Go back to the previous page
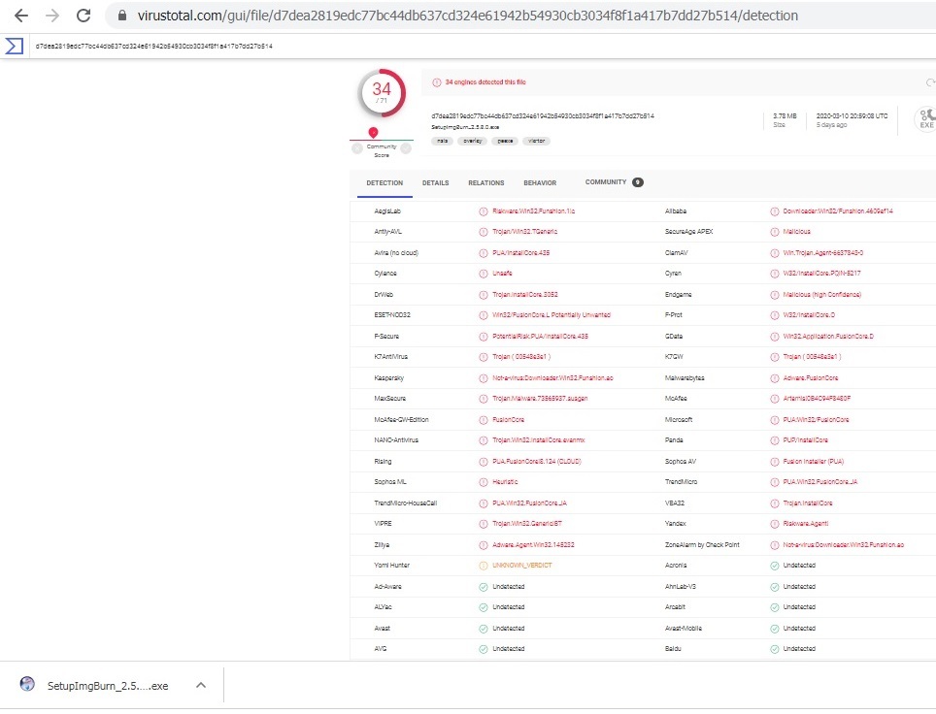The height and width of the screenshot is (714, 936). pos(21,16)
